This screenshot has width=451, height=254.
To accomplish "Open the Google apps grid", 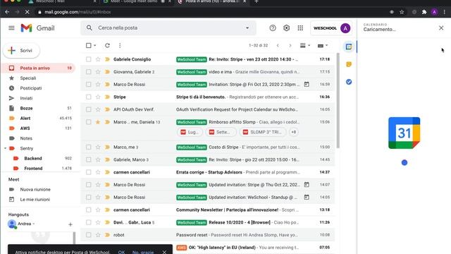I will pos(300,28).
